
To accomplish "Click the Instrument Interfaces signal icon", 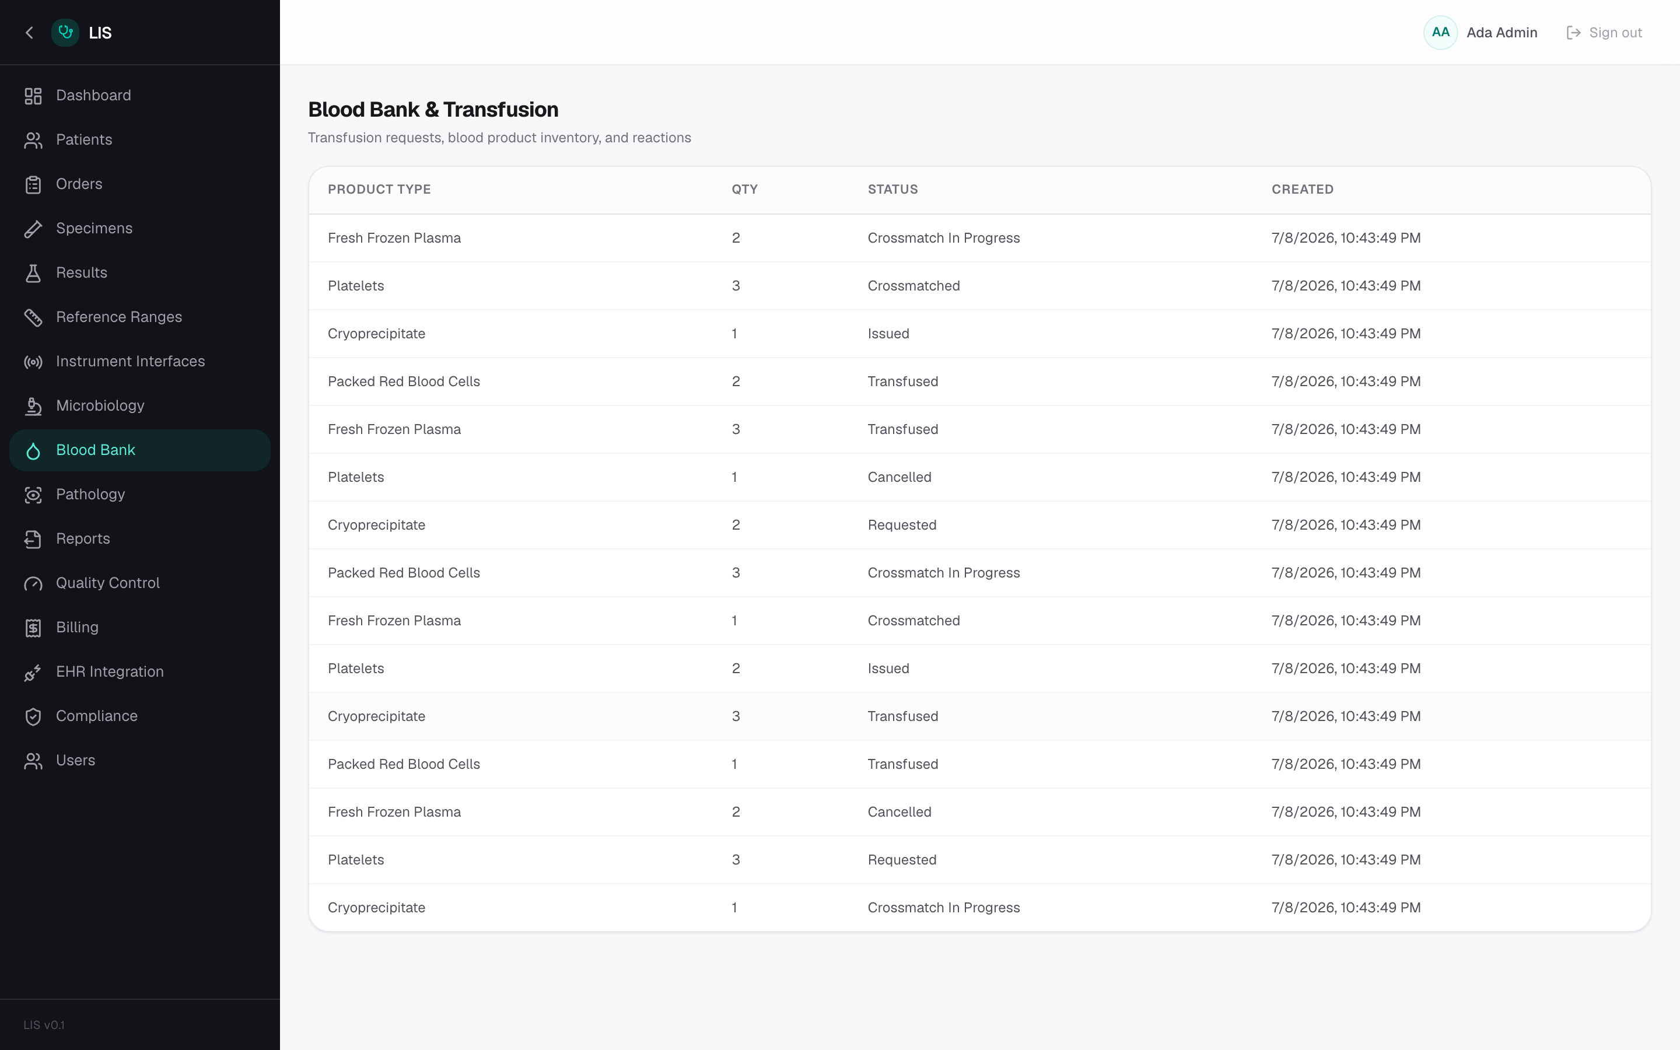I will 33,362.
